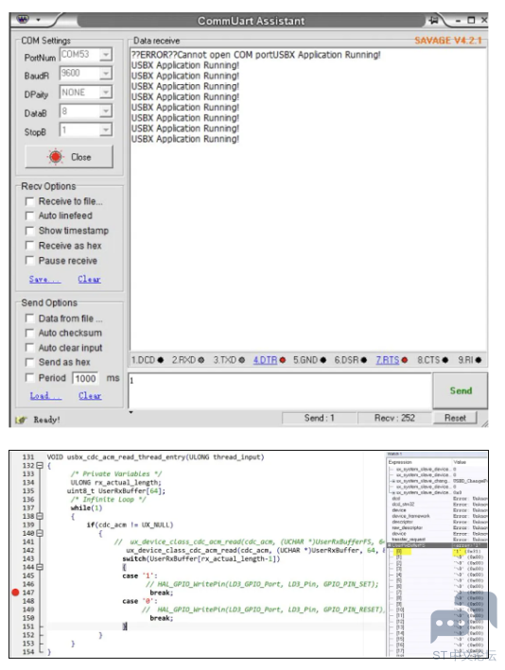This screenshot has width=505, height=670.
Task: Click case '1' on line 145
Action: (139, 576)
